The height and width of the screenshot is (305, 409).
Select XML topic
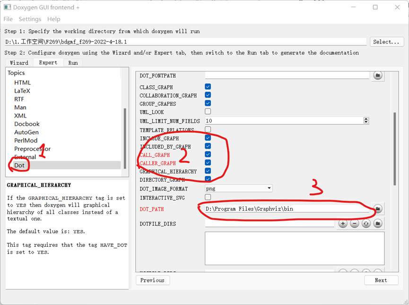click(x=20, y=116)
